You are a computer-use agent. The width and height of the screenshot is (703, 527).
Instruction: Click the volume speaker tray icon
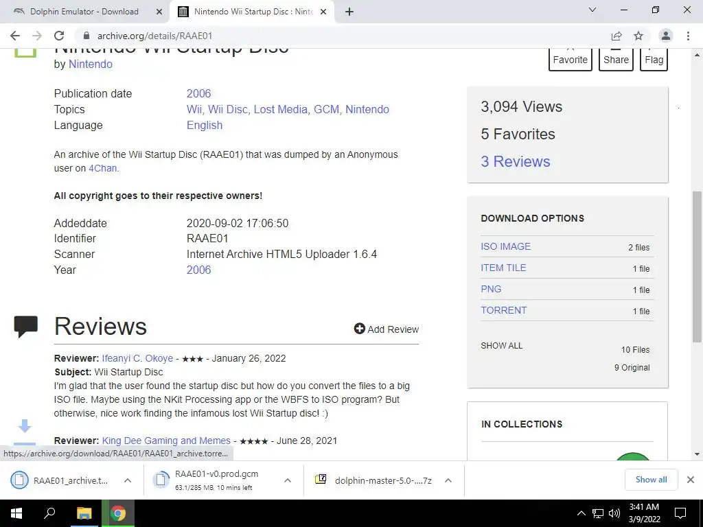coord(614,513)
